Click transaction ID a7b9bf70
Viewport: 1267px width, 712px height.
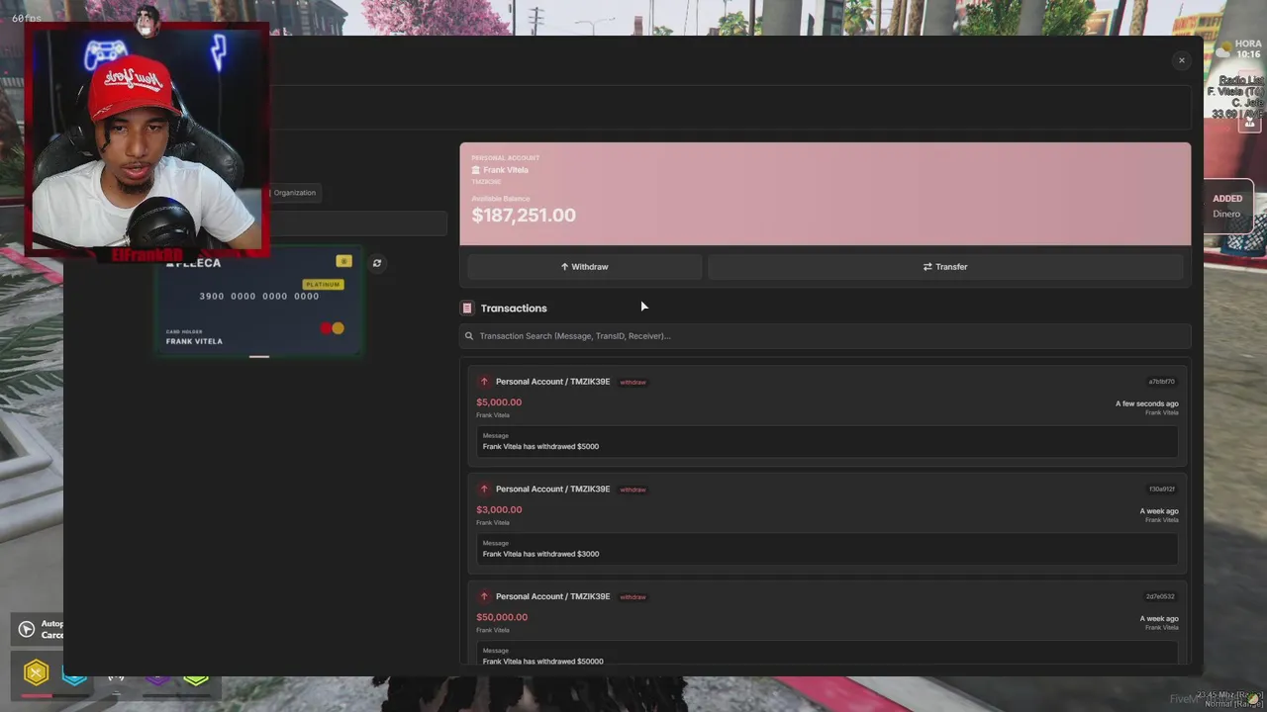click(x=1161, y=382)
